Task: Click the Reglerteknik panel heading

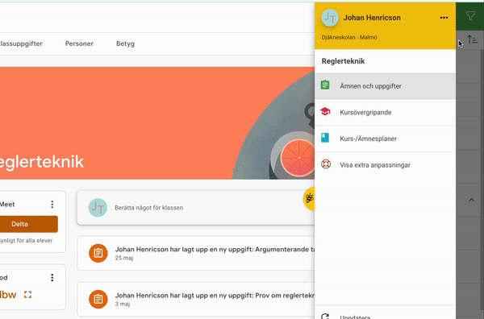Action: (343, 61)
